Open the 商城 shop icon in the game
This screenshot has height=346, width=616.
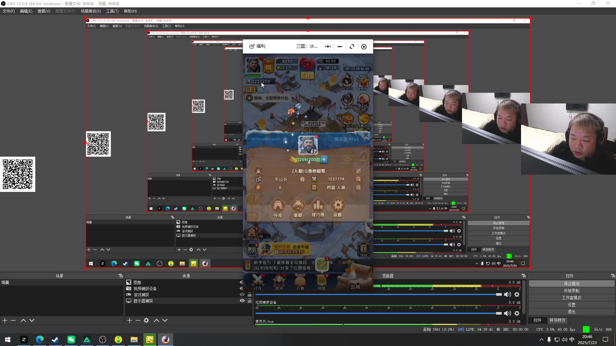point(364,83)
